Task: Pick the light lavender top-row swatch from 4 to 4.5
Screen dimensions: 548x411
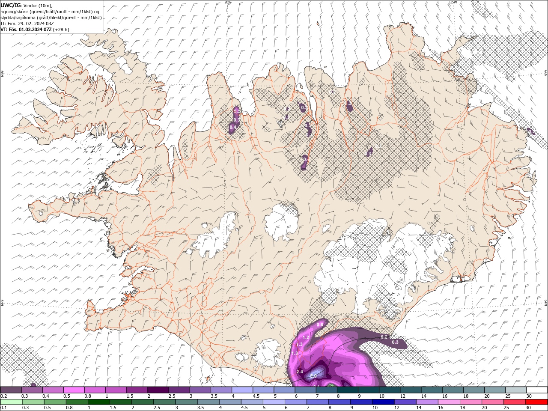Action: tap(242, 390)
